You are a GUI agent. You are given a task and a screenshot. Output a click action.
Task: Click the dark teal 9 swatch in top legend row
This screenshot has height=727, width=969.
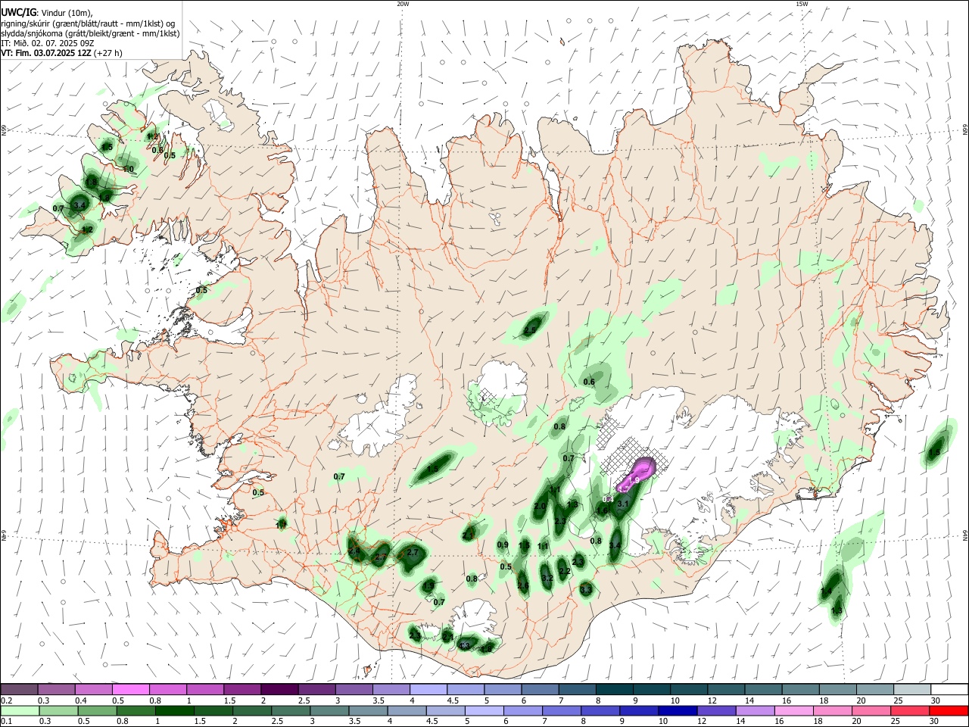[x=652, y=689]
